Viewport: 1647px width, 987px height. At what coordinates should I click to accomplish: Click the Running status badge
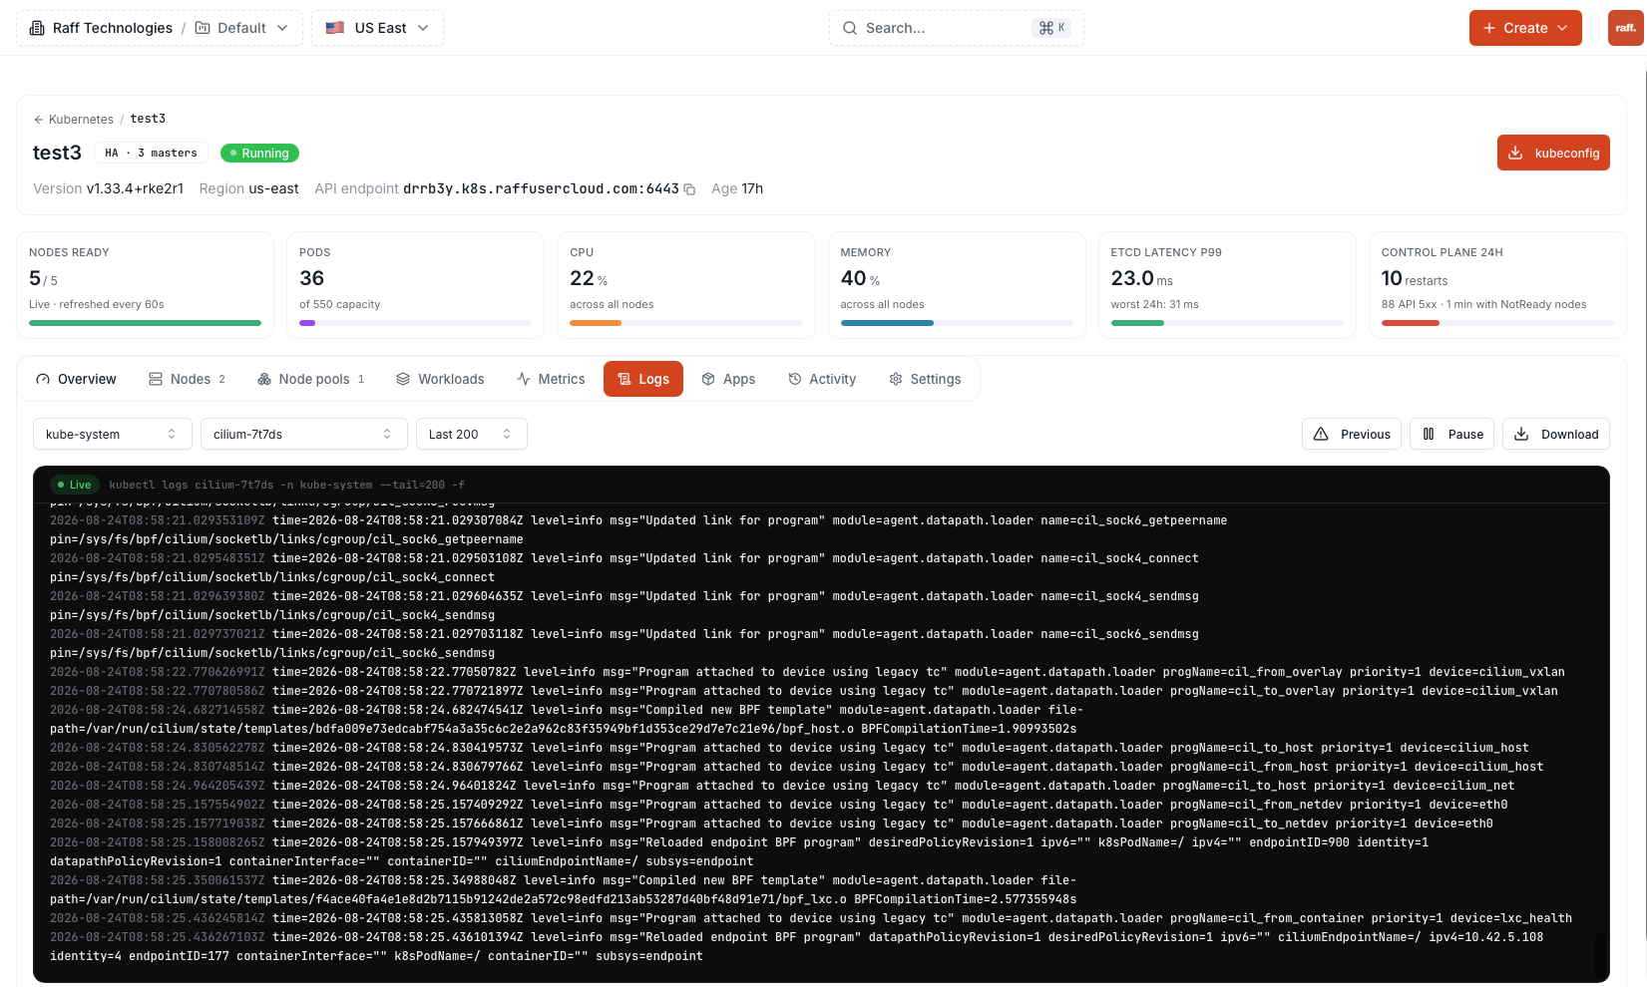[x=259, y=153]
